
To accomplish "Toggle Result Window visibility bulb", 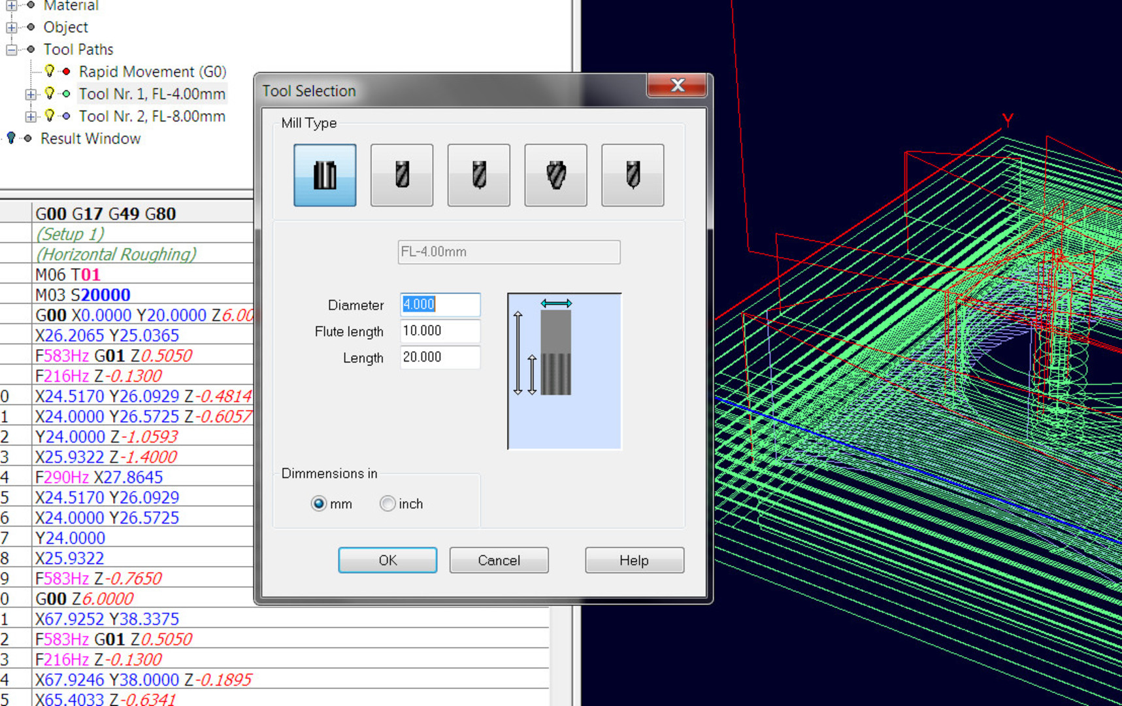I will [11, 138].
